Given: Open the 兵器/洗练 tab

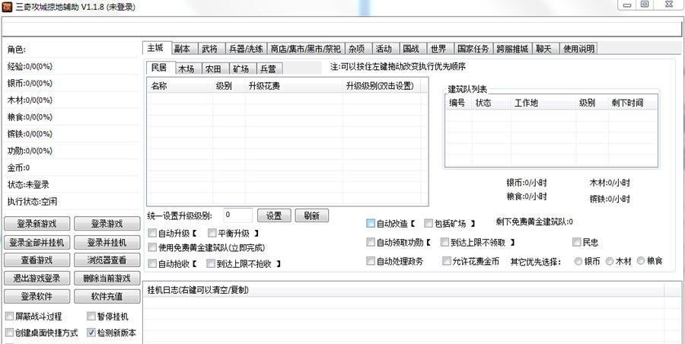Looking at the screenshot, I should point(247,49).
